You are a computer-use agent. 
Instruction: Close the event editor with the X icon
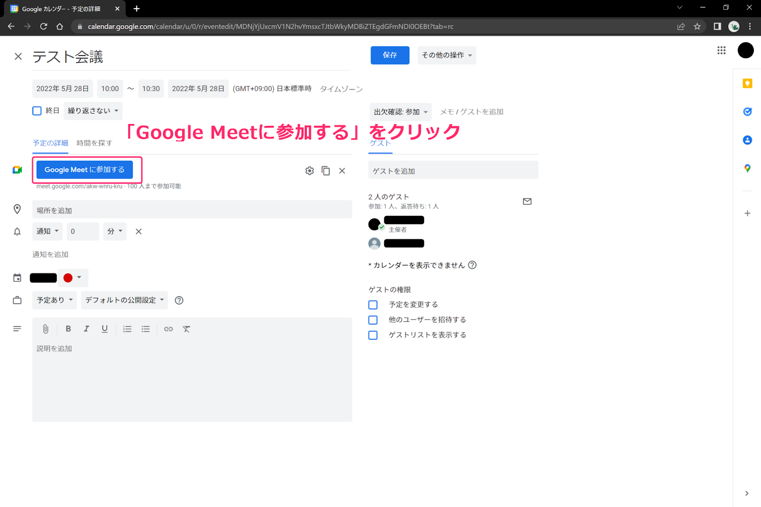point(18,57)
